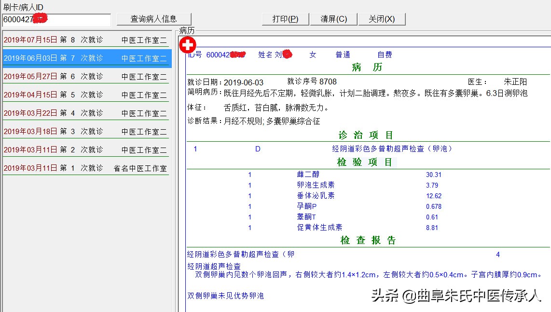Click the 关闭(X) close button
This screenshot has width=551, height=312.
tap(382, 18)
